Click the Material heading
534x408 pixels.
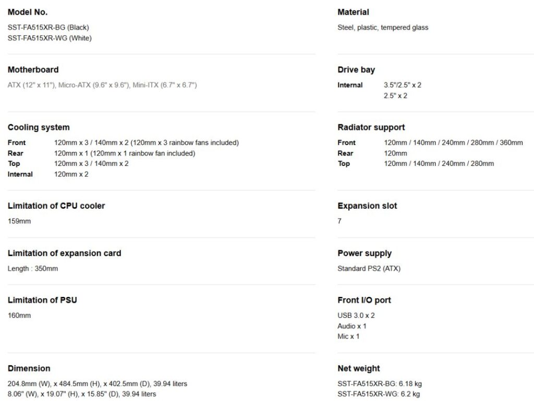[x=353, y=12]
